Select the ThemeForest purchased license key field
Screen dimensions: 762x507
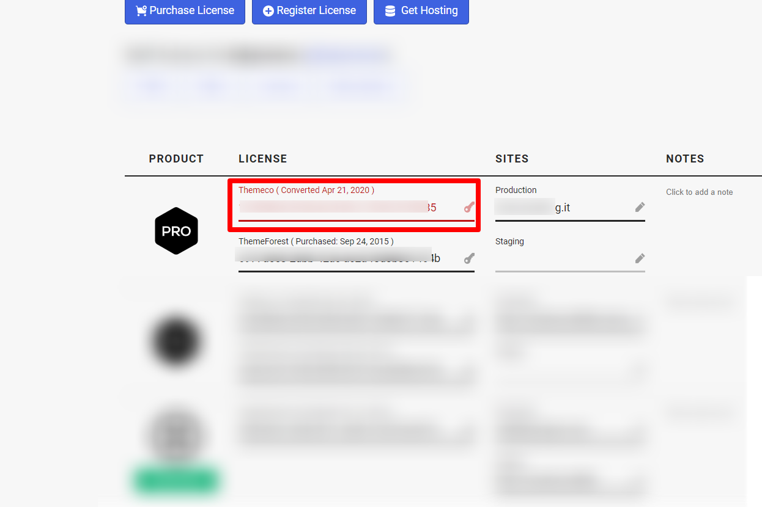pyautogui.click(x=357, y=259)
